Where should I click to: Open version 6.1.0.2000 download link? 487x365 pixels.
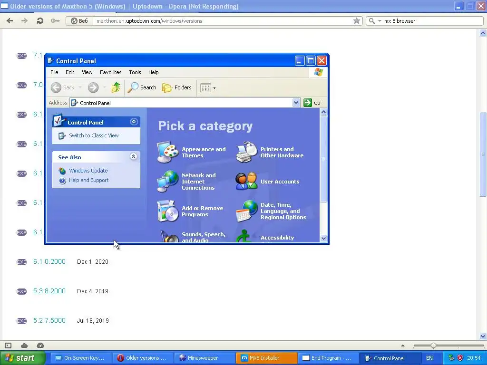pos(49,262)
